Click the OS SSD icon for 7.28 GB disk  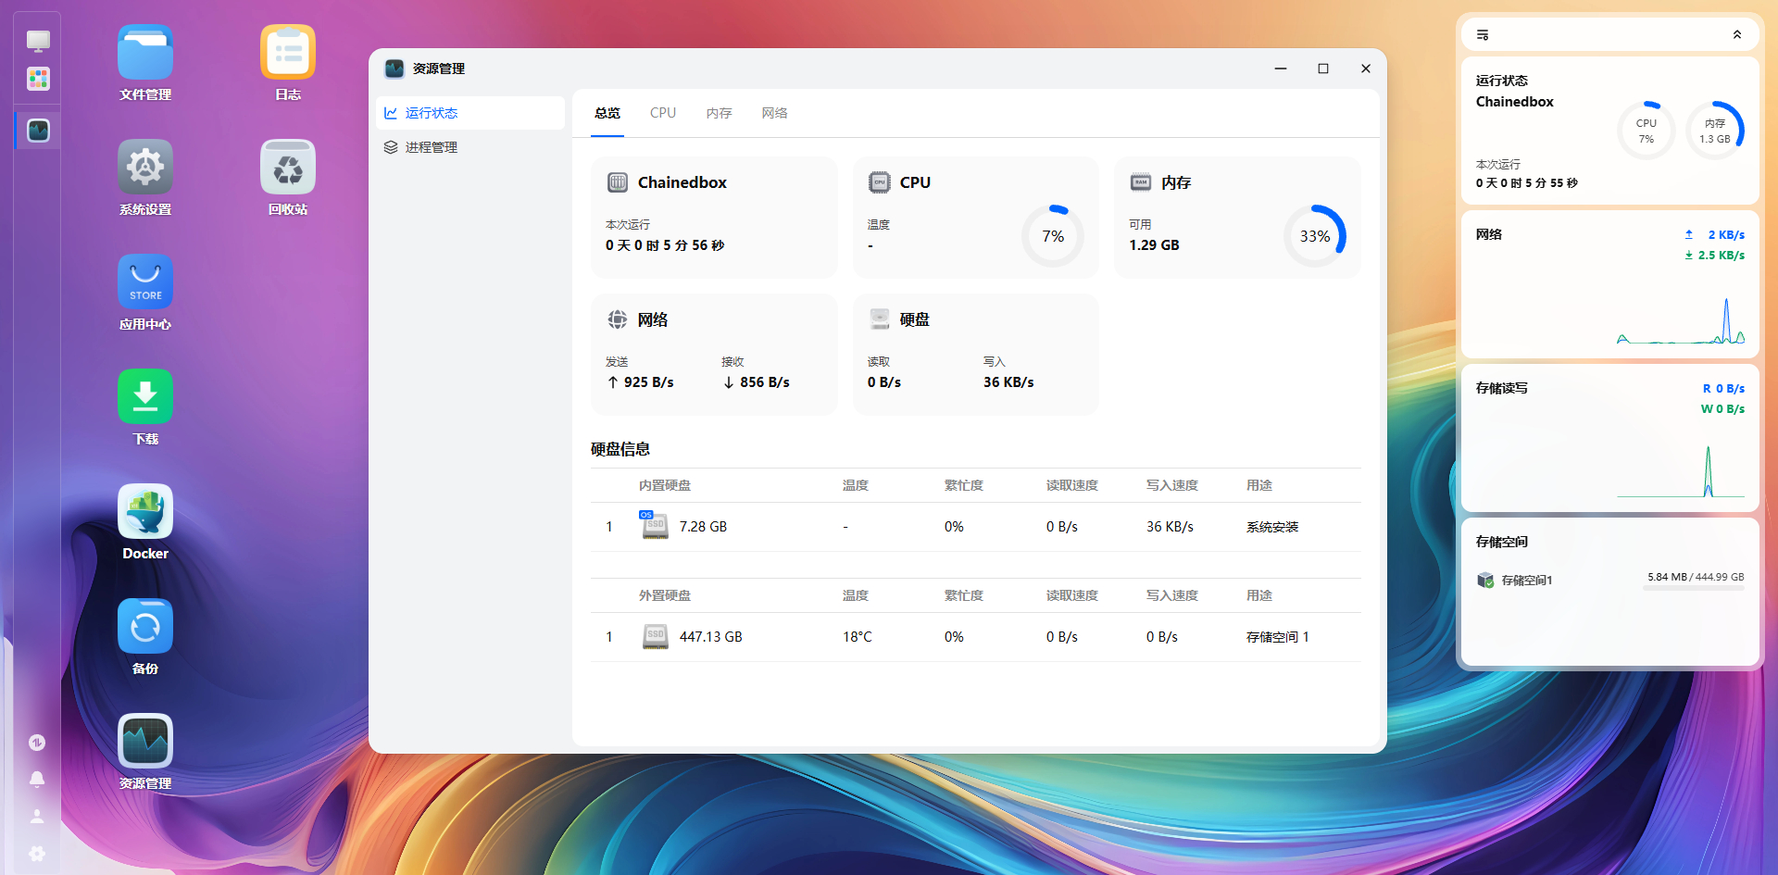coord(654,525)
